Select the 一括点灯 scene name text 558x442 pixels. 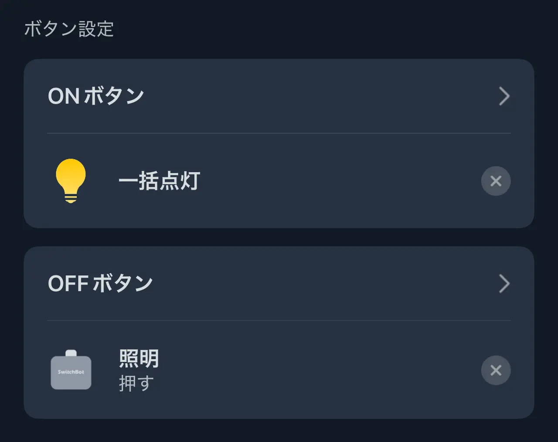[x=160, y=181]
